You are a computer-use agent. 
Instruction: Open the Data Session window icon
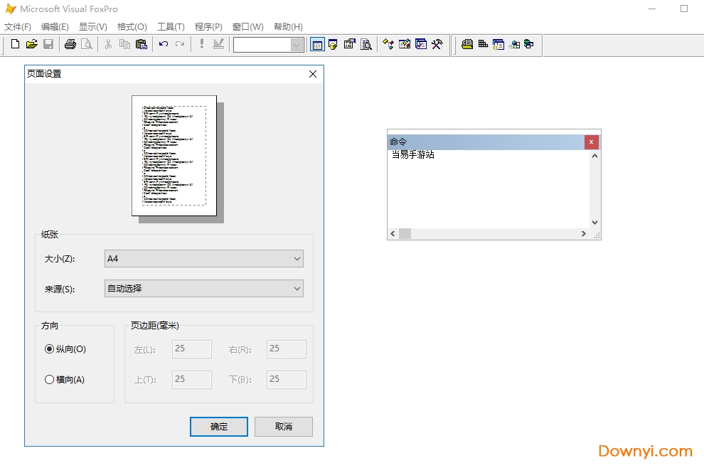333,45
